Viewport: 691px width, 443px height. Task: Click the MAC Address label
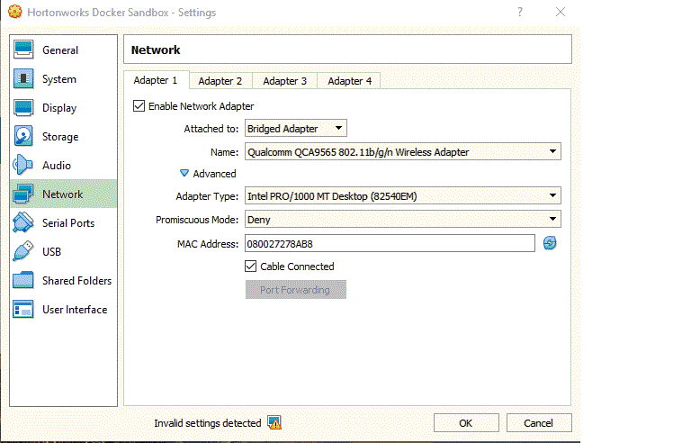(x=208, y=244)
